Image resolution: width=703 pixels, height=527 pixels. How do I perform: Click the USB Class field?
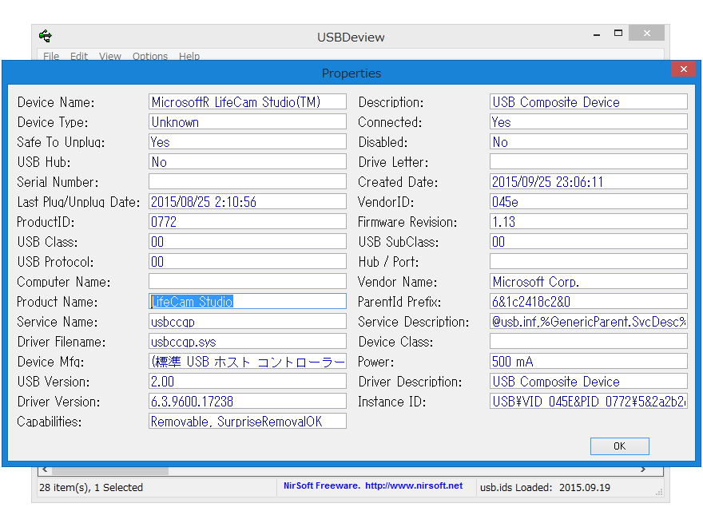[248, 241]
